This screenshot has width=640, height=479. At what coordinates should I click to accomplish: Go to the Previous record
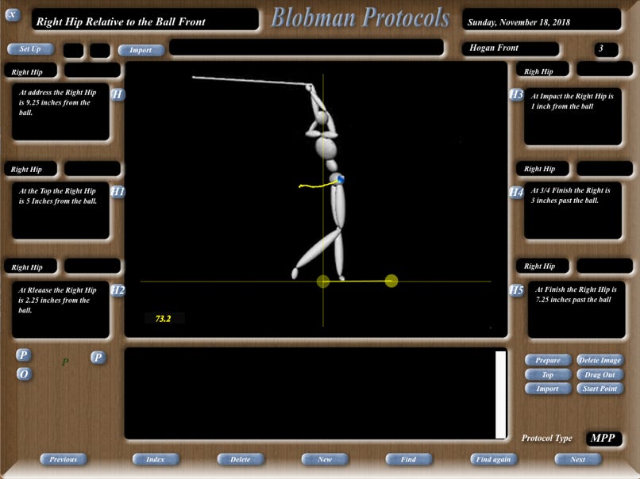tap(64, 459)
